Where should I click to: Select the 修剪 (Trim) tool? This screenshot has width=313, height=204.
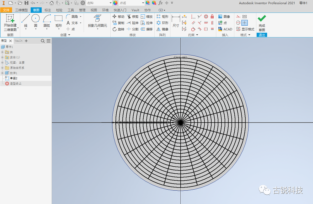[133, 16]
